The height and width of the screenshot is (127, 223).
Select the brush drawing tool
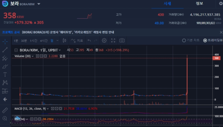[5, 66]
